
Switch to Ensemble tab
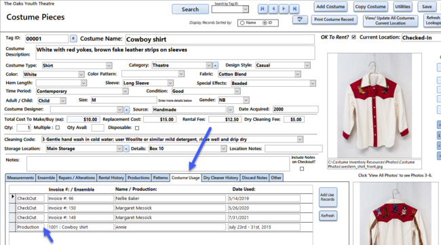46,178
